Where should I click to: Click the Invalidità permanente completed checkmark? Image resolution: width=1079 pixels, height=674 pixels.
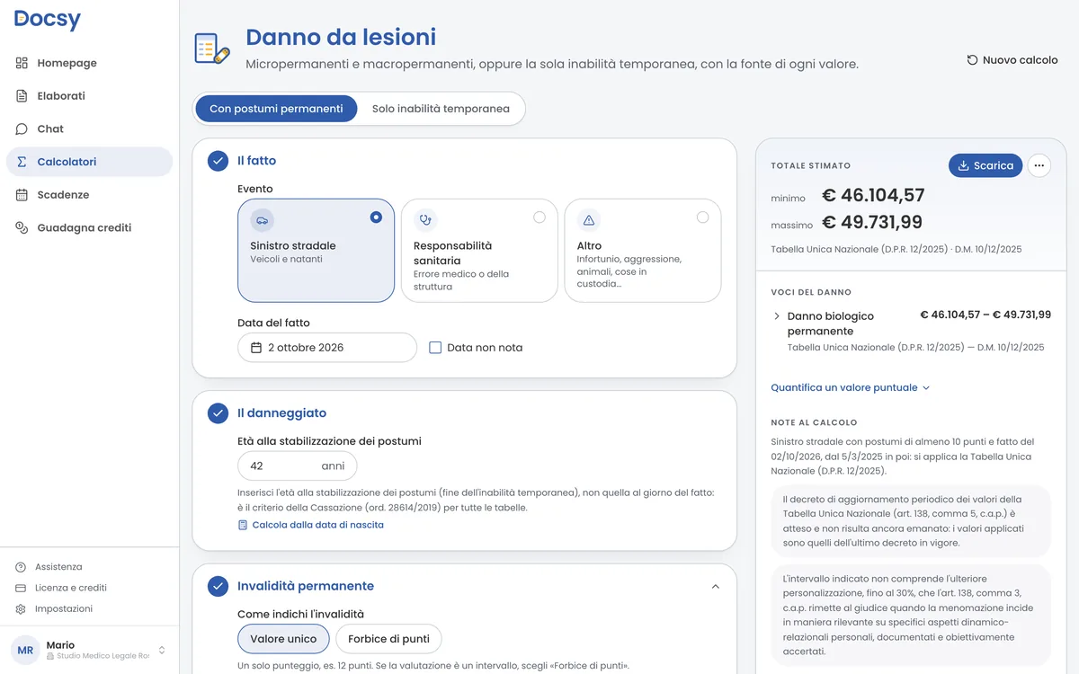tap(218, 586)
